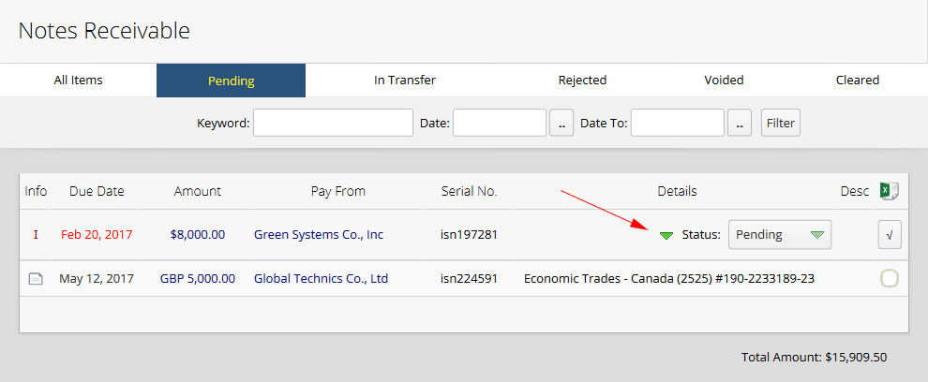Click the document icon beside May 12, 2017
Image resolution: width=928 pixels, height=382 pixels.
click(x=36, y=279)
